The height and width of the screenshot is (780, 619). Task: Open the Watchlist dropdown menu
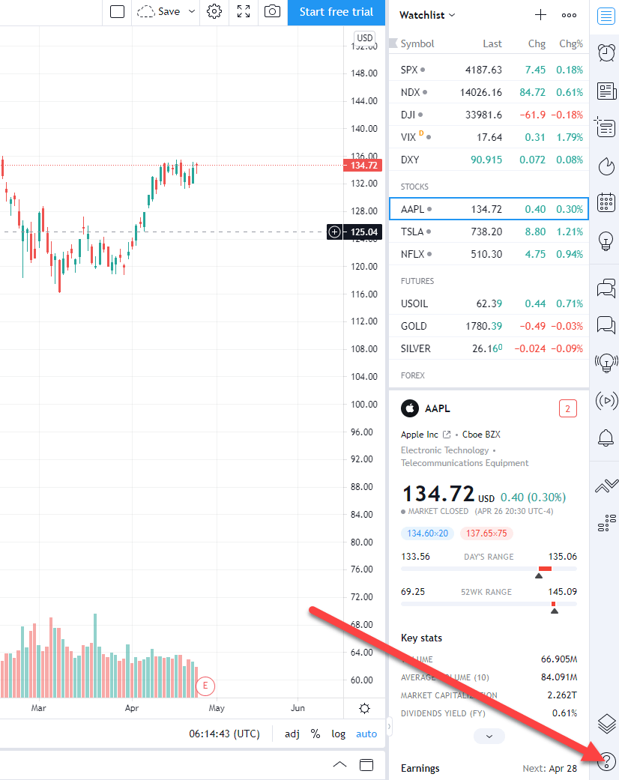coord(426,15)
